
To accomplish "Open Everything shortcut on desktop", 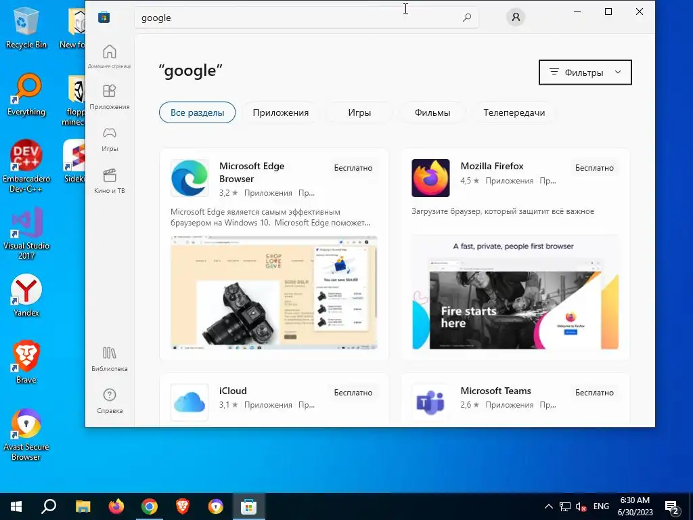I will click(26, 95).
